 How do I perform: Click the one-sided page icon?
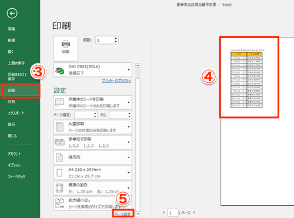tap(59, 127)
